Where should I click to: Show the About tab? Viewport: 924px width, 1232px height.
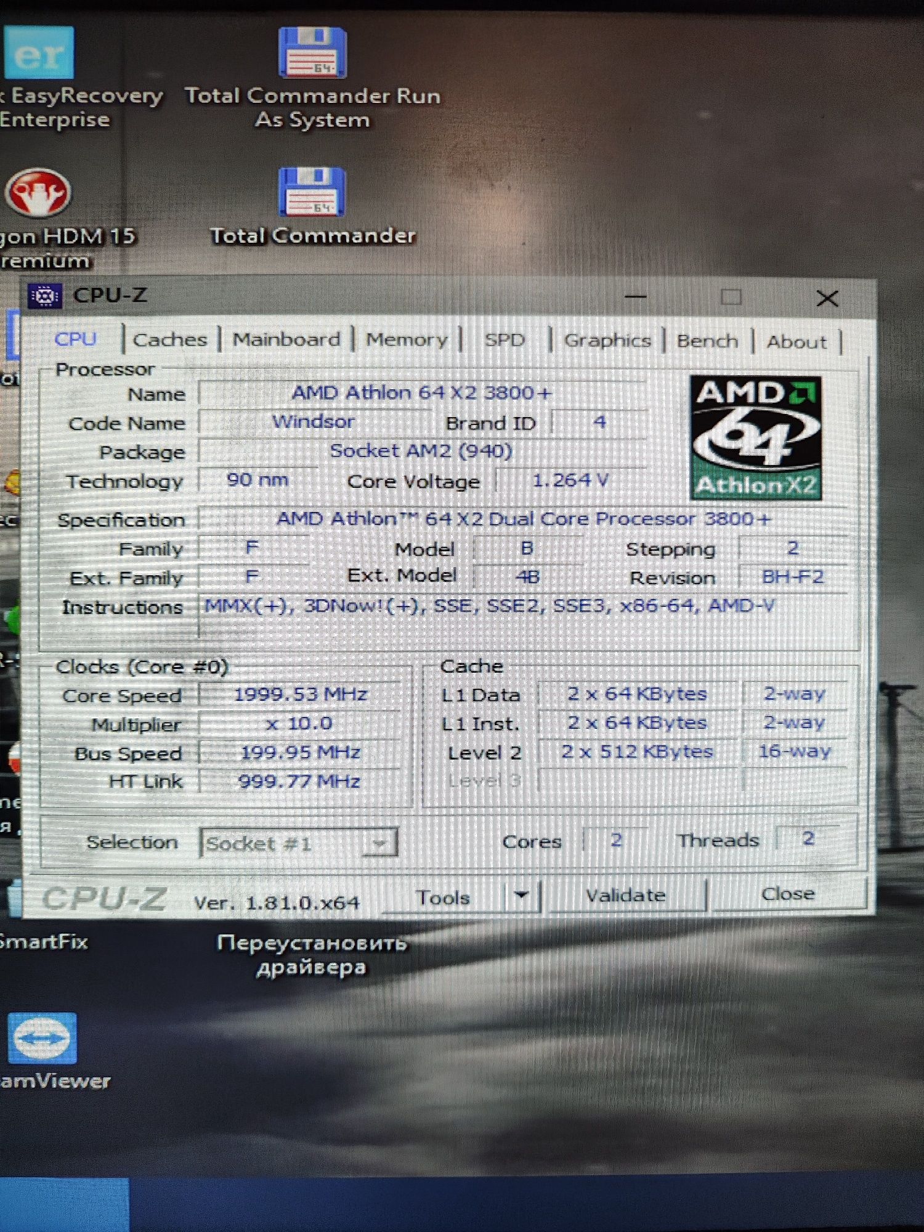[796, 342]
